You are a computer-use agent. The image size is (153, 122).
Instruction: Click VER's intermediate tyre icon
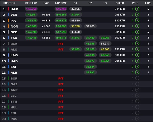137,15
